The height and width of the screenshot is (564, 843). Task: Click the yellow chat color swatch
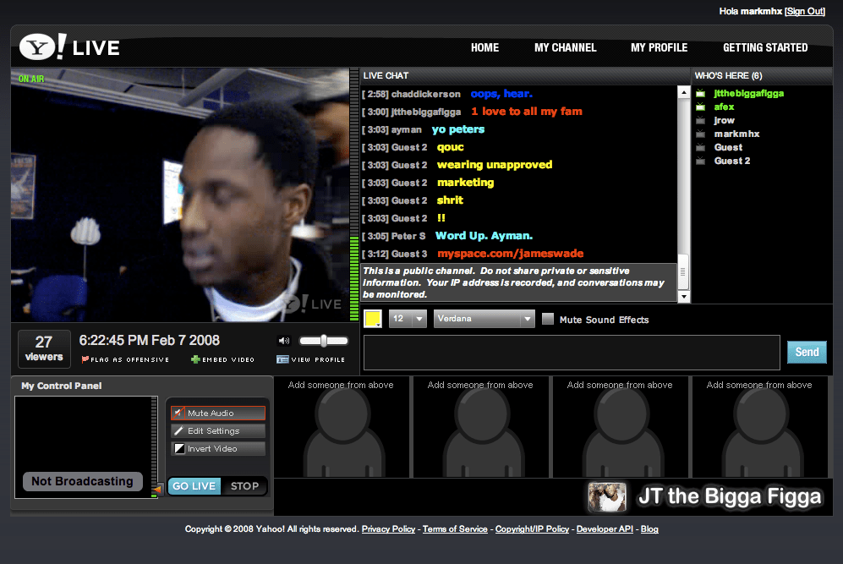(x=372, y=319)
